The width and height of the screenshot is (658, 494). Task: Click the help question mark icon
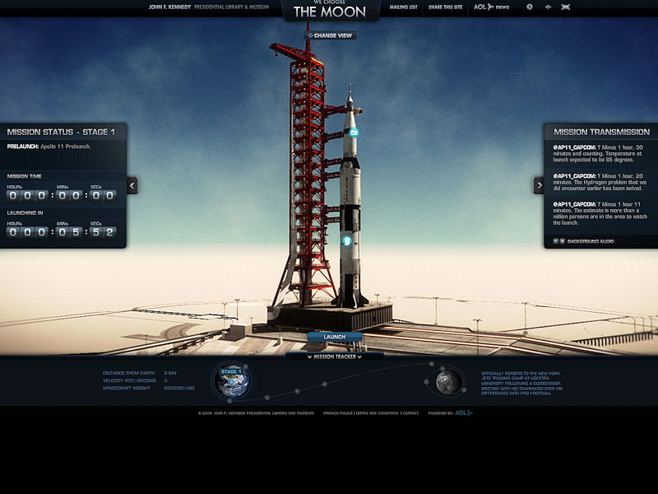click(x=529, y=7)
